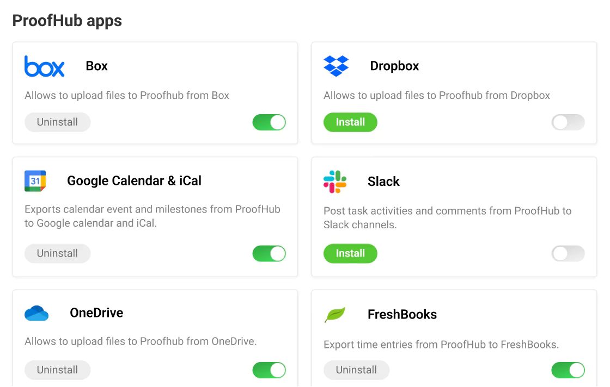Disable the Box integration toggle
610x387 pixels.
click(x=269, y=122)
